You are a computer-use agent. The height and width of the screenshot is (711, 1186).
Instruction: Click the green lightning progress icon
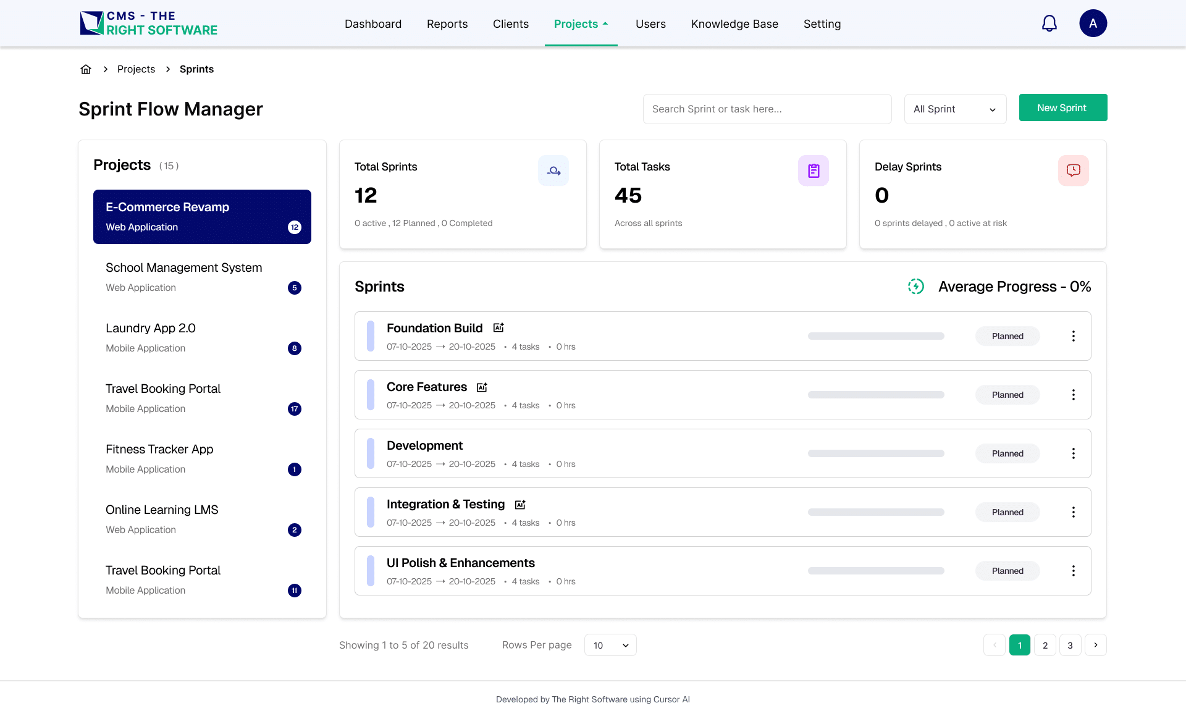click(x=915, y=286)
